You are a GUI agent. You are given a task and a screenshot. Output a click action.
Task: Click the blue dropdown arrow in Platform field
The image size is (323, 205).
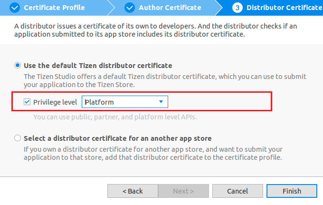[161, 102]
